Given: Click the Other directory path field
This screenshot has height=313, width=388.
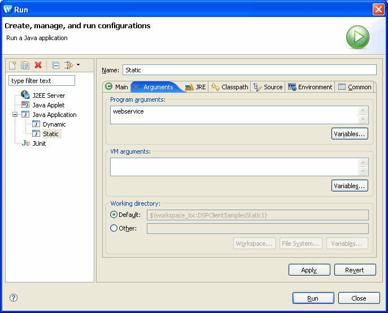Looking at the screenshot, I should click(x=258, y=228).
